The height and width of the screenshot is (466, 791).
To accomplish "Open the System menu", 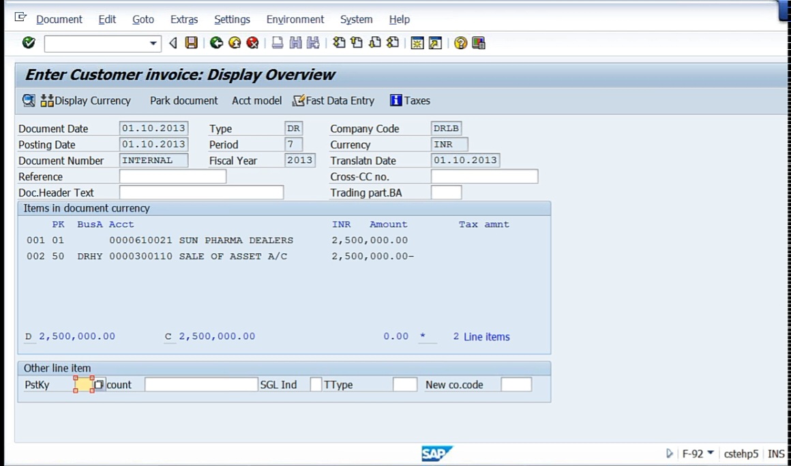I will (x=356, y=19).
